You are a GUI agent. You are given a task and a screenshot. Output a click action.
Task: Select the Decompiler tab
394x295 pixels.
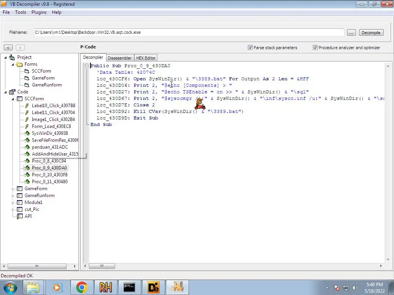pyautogui.click(x=93, y=57)
